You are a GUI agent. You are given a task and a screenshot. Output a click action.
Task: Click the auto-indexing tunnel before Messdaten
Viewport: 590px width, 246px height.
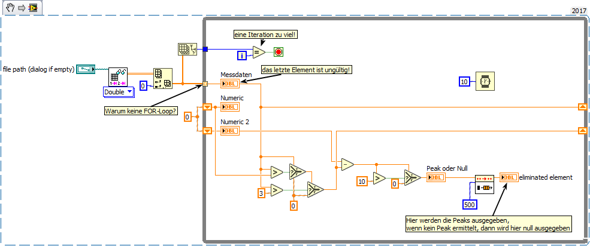tap(205, 84)
